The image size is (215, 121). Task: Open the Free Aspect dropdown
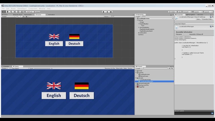click(20, 68)
